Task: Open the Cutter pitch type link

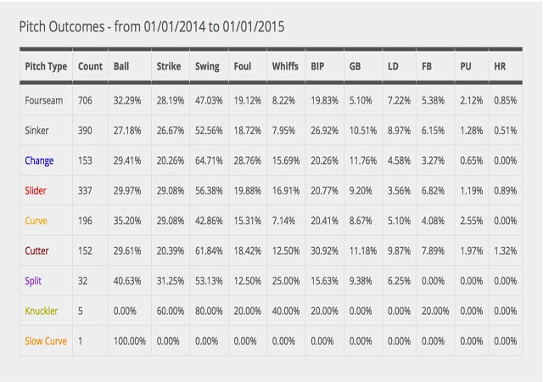Action: (x=36, y=250)
